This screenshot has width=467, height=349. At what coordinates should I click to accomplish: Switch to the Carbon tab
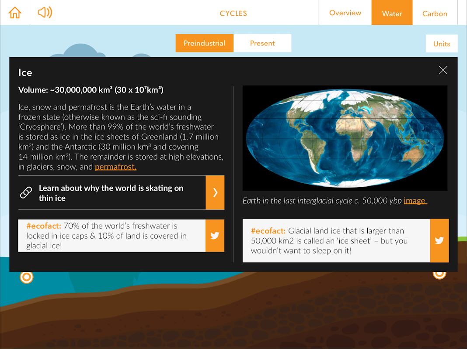click(435, 14)
